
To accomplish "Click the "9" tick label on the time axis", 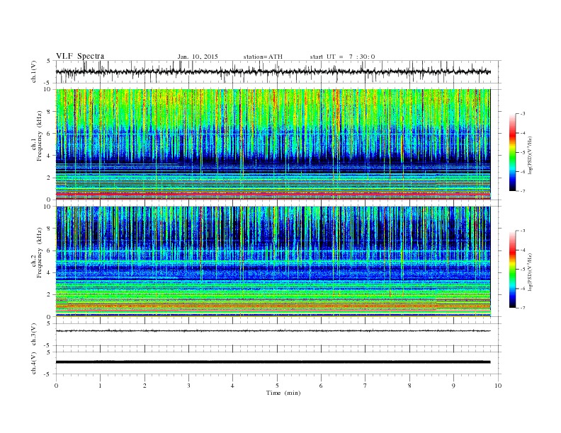I will (453, 386).
